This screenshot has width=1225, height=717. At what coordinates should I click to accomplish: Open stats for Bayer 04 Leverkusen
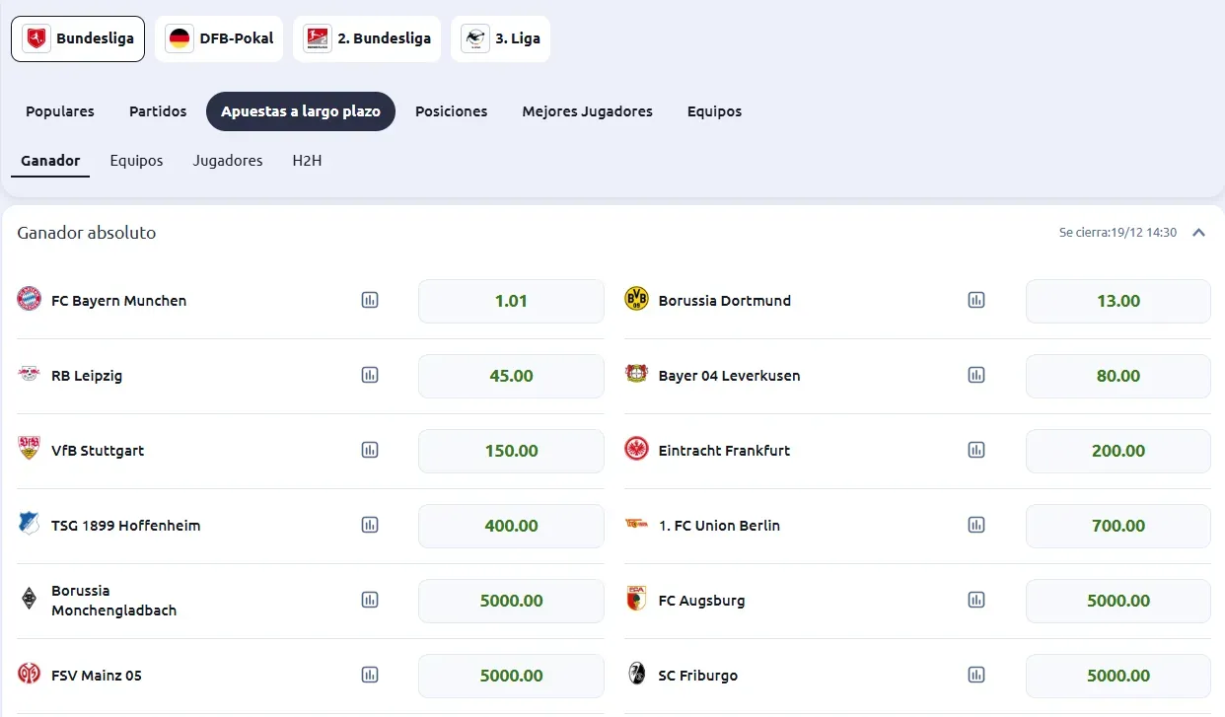(x=976, y=375)
